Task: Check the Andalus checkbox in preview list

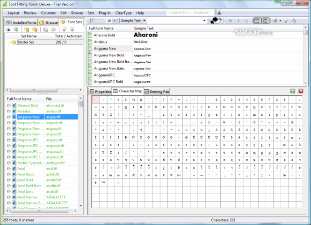Action: point(90,42)
